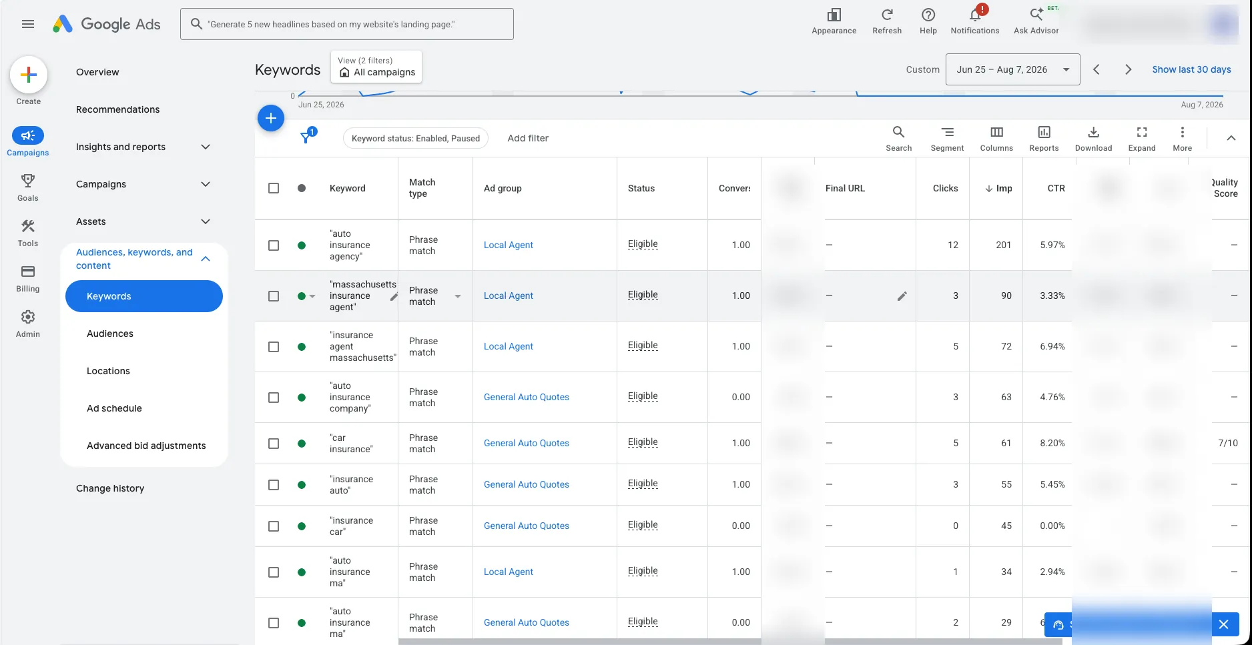This screenshot has width=1252, height=645.
Task: Open Advanced bid adjustments
Action: (x=146, y=446)
